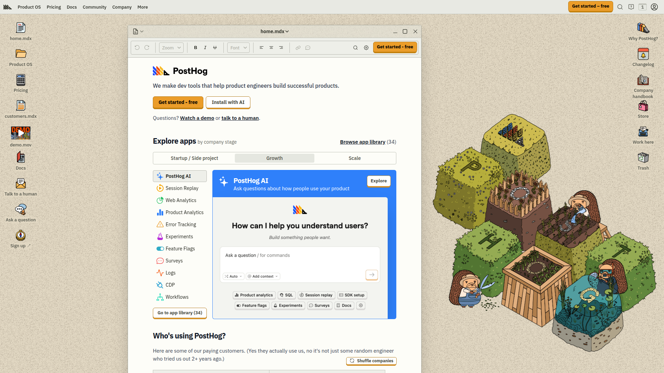
Task: Open the Ask a question hedgehog icon
Action: click(x=20, y=210)
